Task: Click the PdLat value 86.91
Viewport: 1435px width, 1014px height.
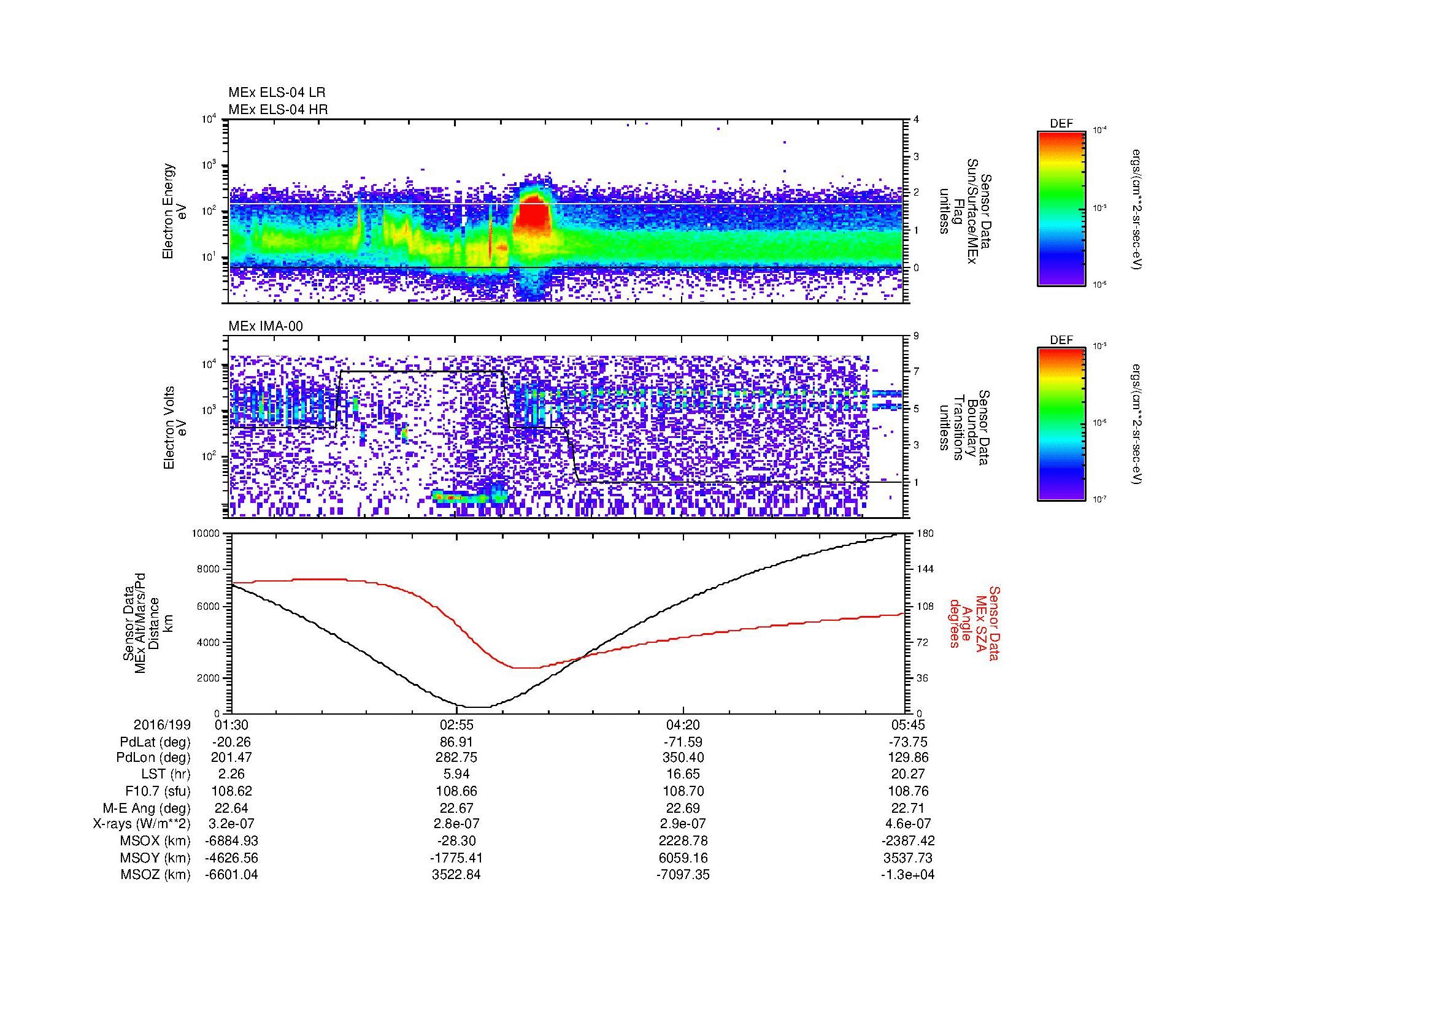Action: (457, 742)
